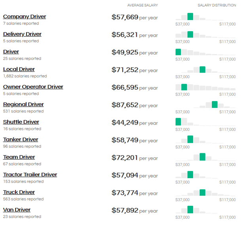Open the Shuttle Driver link
This screenshot has width=247, height=228.
(21, 122)
